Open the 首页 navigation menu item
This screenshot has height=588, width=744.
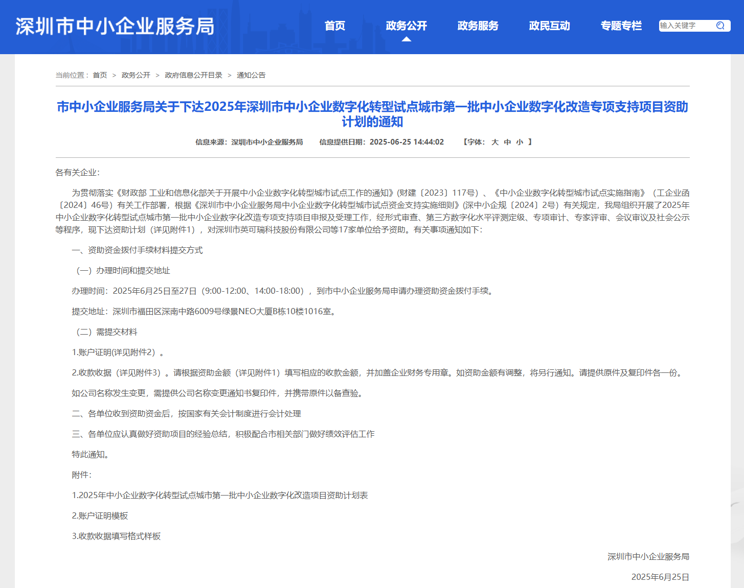(335, 26)
